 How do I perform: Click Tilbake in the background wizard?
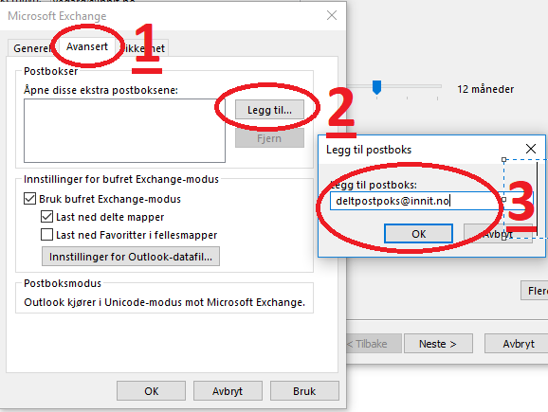(x=374, y=344)
